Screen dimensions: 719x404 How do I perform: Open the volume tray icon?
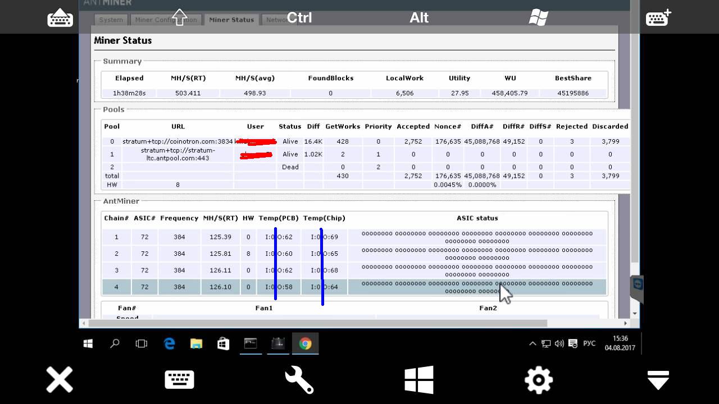coord(559,343)
